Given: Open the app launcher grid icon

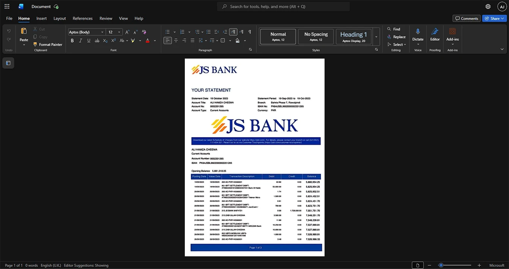Looking at the screenshot, I should coord(7,6).
